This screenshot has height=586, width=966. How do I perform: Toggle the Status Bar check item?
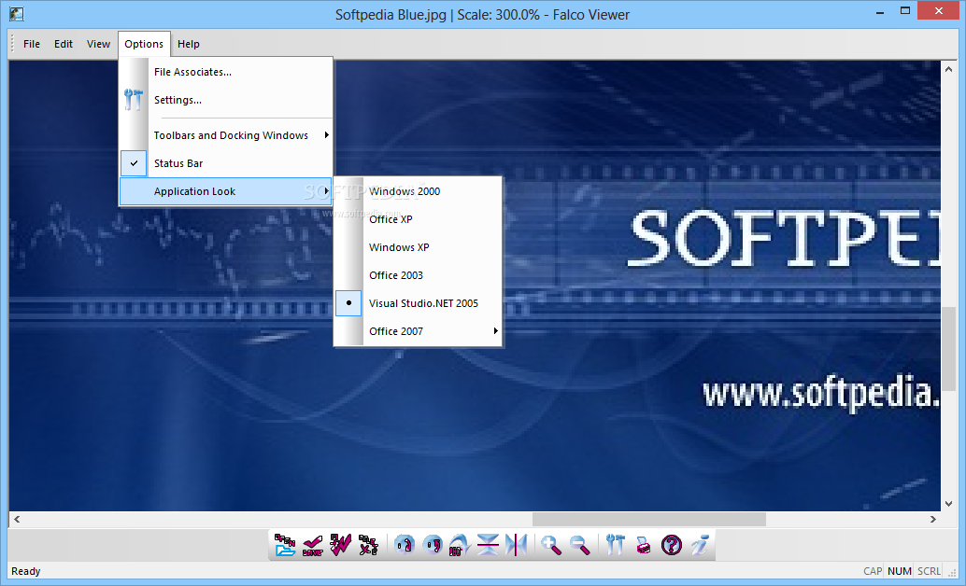pos(226,163)
